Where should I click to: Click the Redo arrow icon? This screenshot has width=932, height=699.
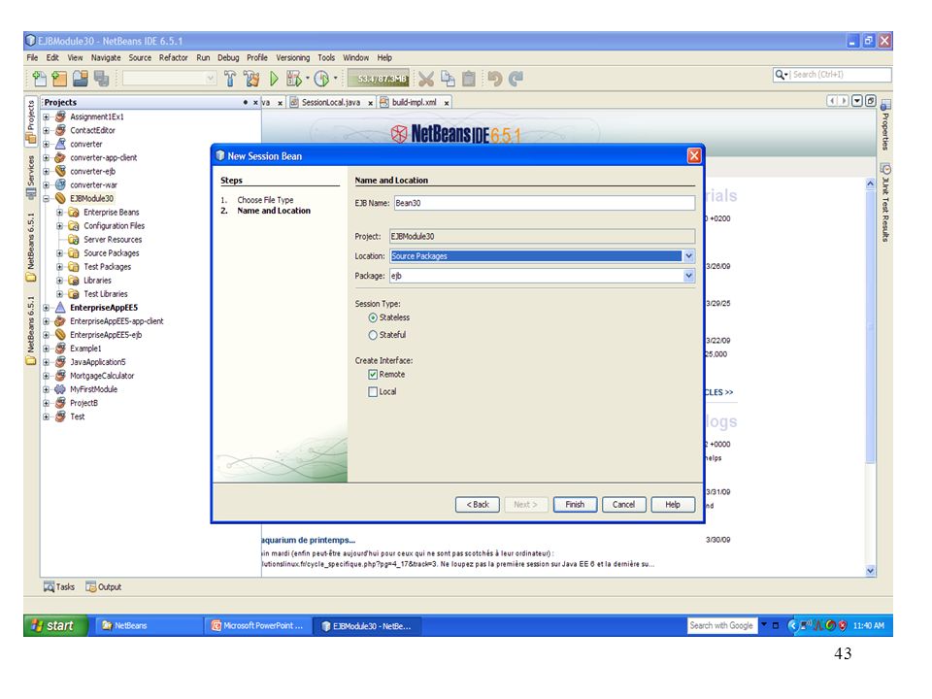(516, 79)
